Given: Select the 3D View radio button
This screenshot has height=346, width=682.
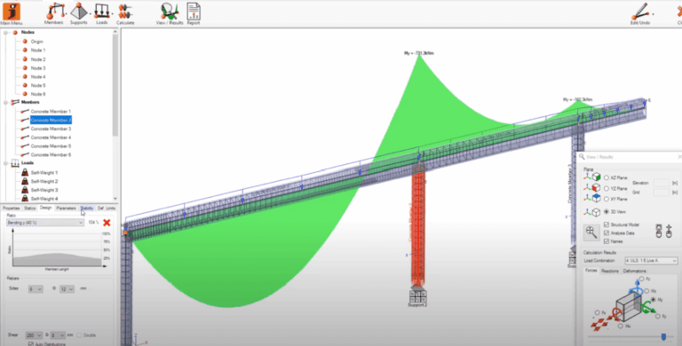Looking at the screenshot, I should pos(607,212).
